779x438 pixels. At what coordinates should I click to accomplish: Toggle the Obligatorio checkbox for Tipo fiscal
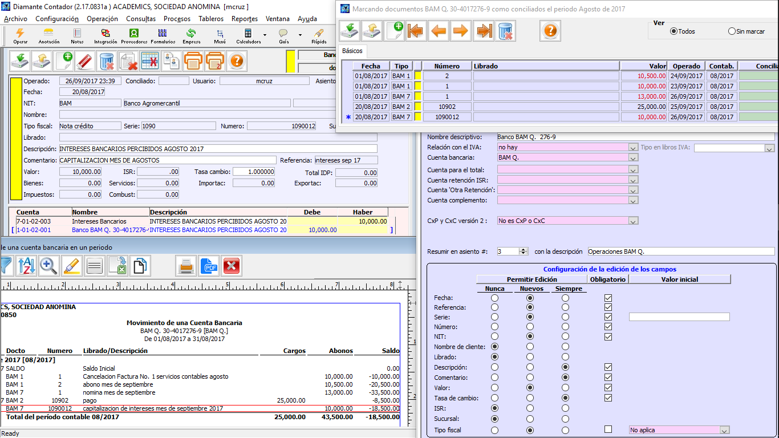coord(608,429)
